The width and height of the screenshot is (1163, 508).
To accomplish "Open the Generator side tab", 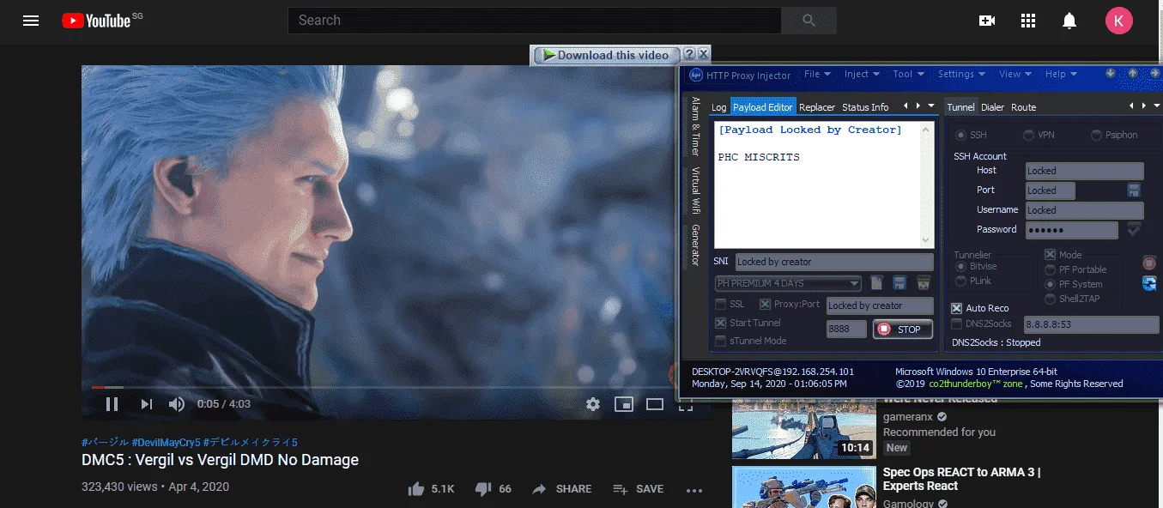I will (x=696, y=245).
